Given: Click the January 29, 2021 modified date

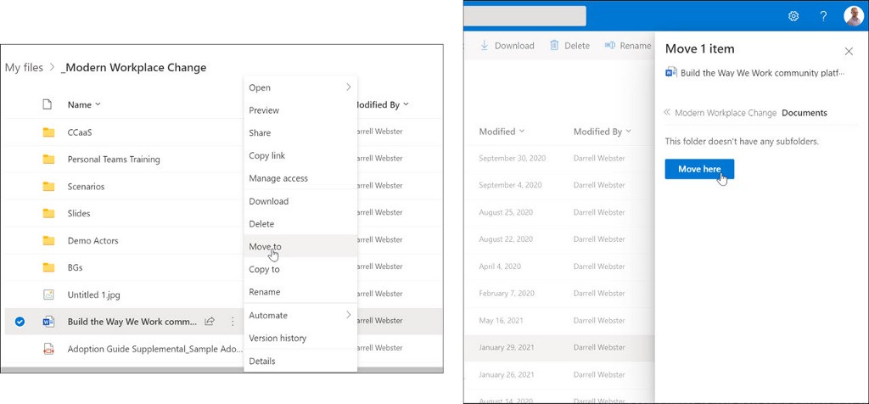Looking at the screenshot, I should tap(507, 347).
